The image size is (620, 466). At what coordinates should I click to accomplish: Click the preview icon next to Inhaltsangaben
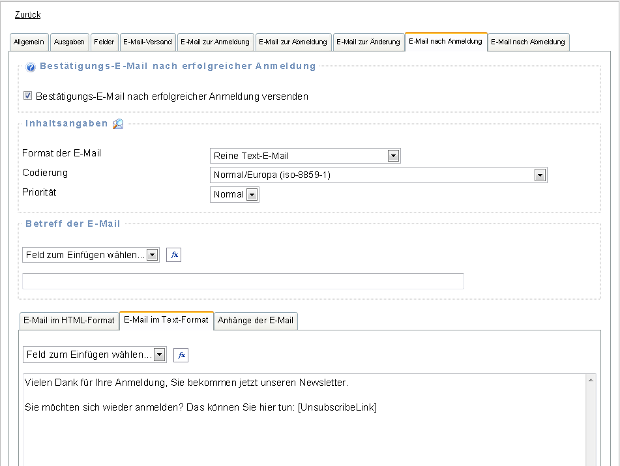118,124
